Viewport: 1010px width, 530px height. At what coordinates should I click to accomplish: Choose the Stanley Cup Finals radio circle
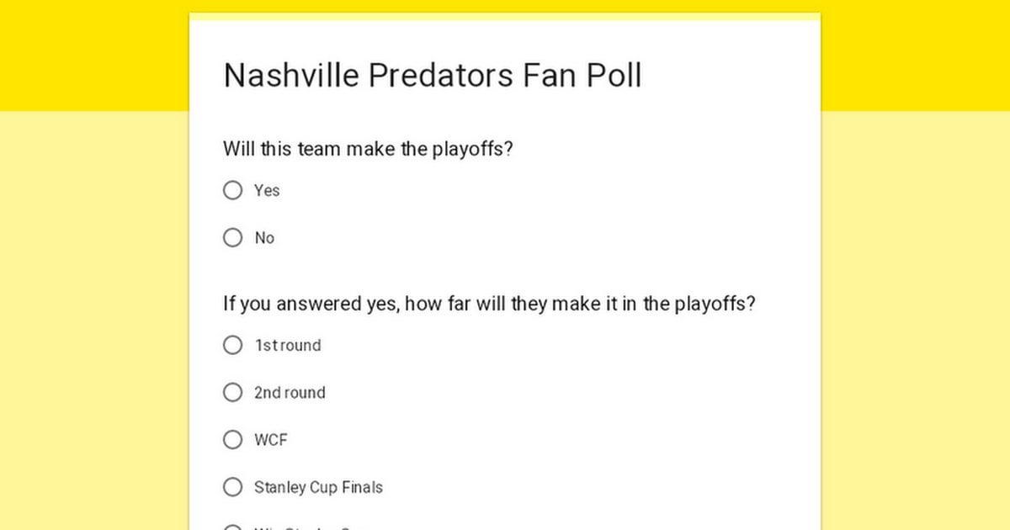tap(233, 486)
